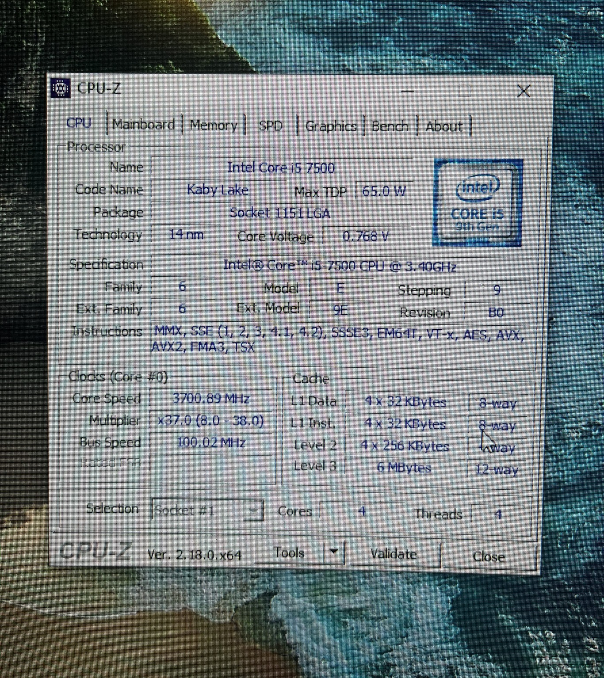Click the Level 2 4 x 256 KBytes value
The width and height of the screenshot is (604, 678).
[x=405, y=446]
